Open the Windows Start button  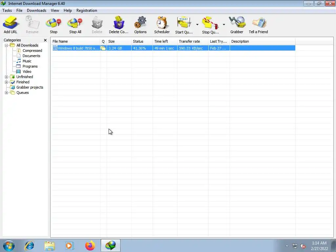(9, 245)
